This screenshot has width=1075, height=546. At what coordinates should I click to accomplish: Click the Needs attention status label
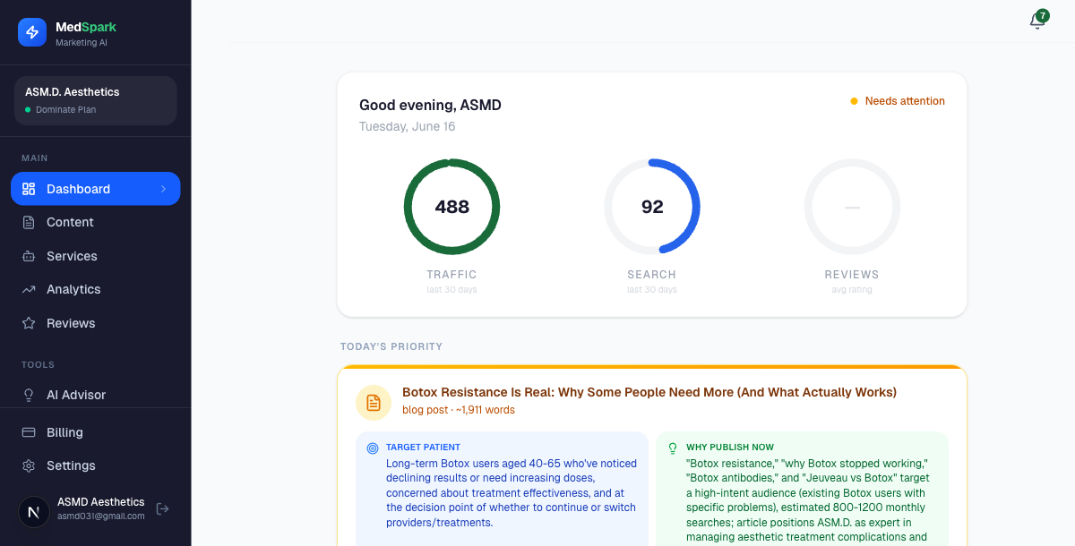coord(898,101)
